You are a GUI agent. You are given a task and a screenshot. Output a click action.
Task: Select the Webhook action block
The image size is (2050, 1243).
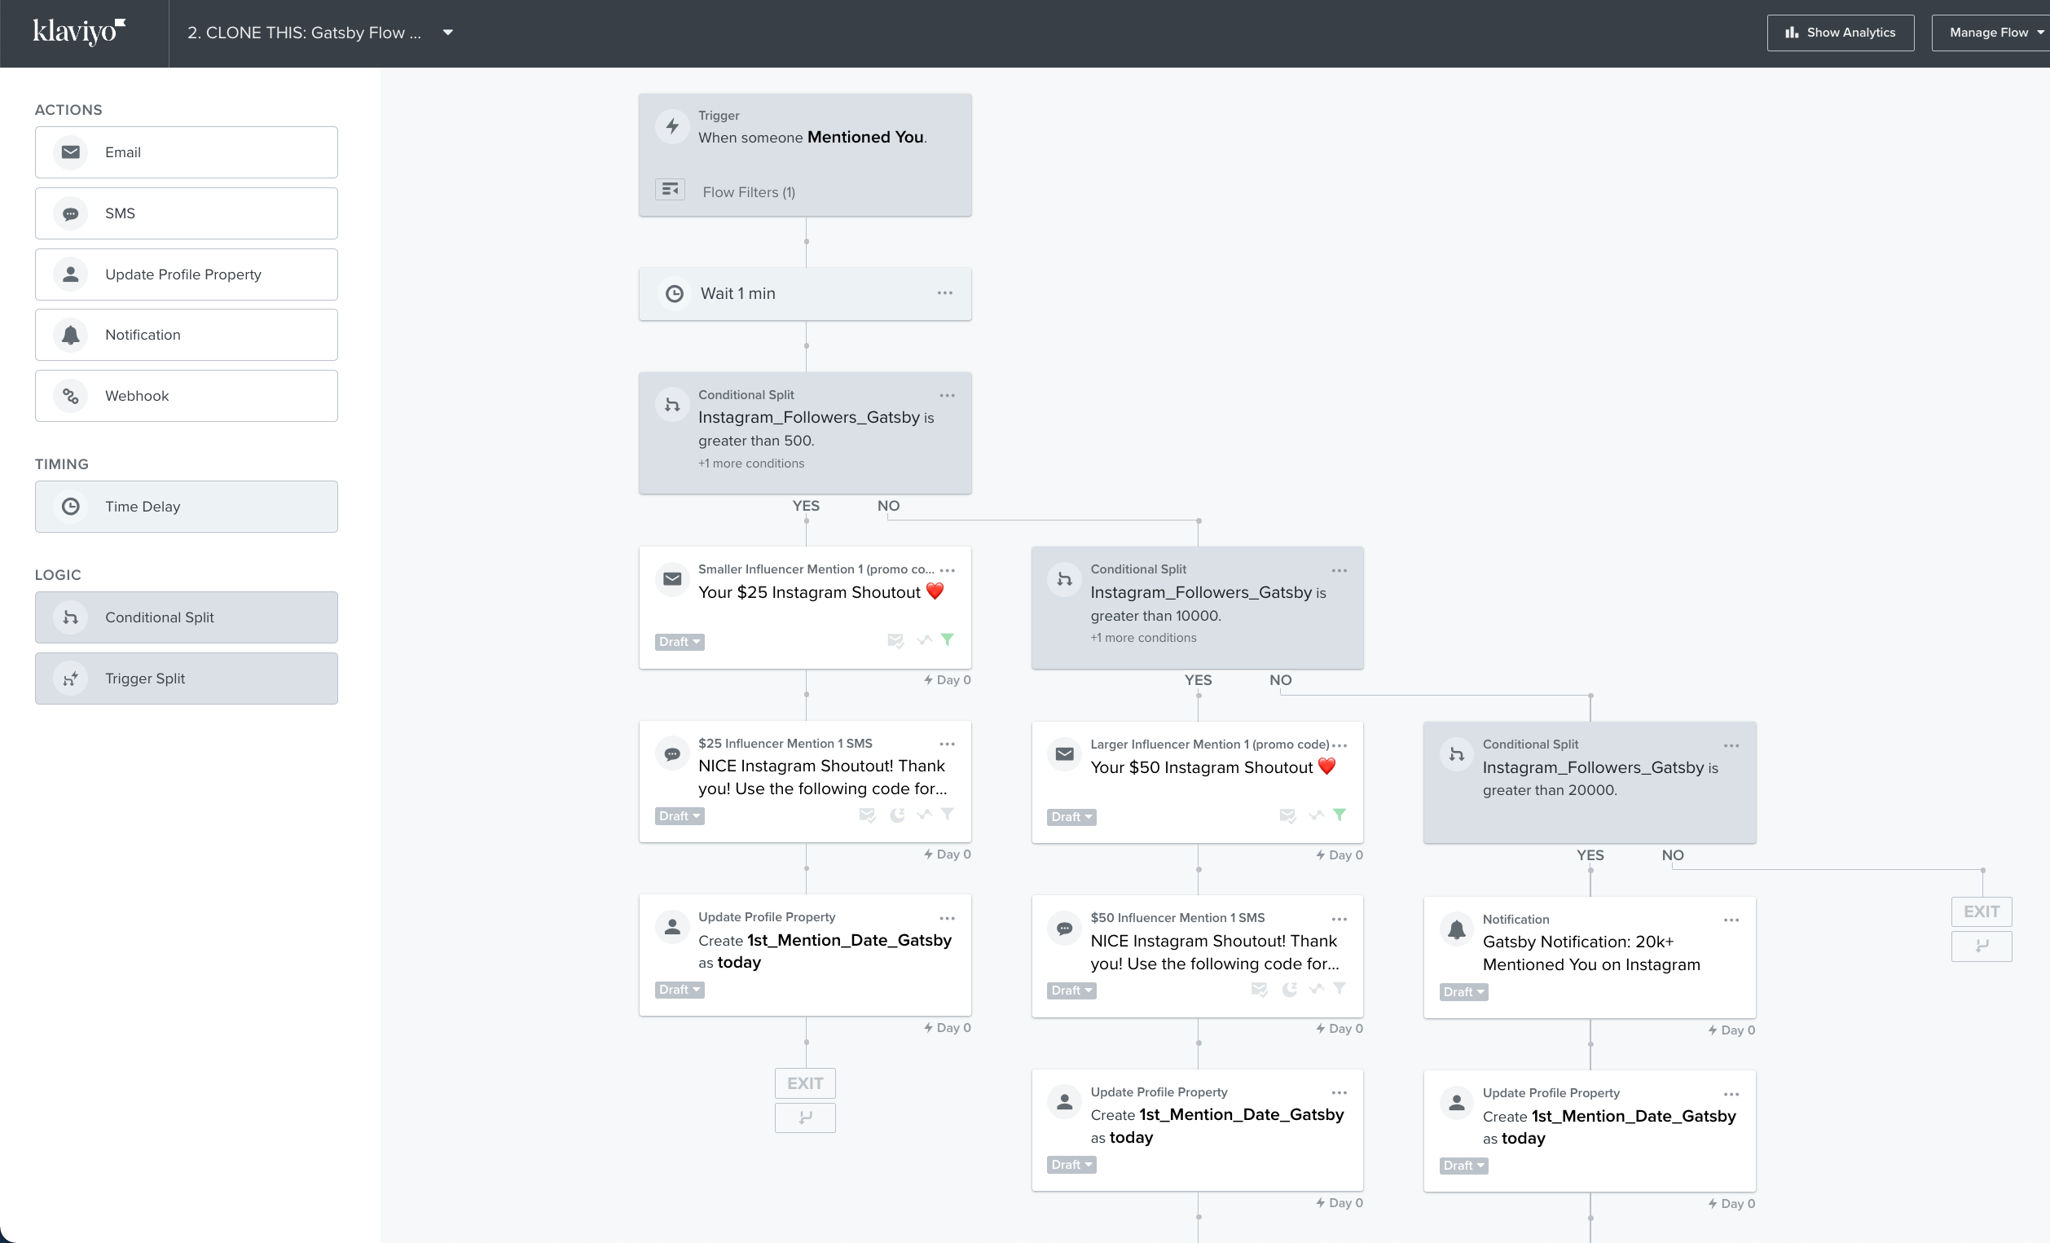tap(187, 396)
